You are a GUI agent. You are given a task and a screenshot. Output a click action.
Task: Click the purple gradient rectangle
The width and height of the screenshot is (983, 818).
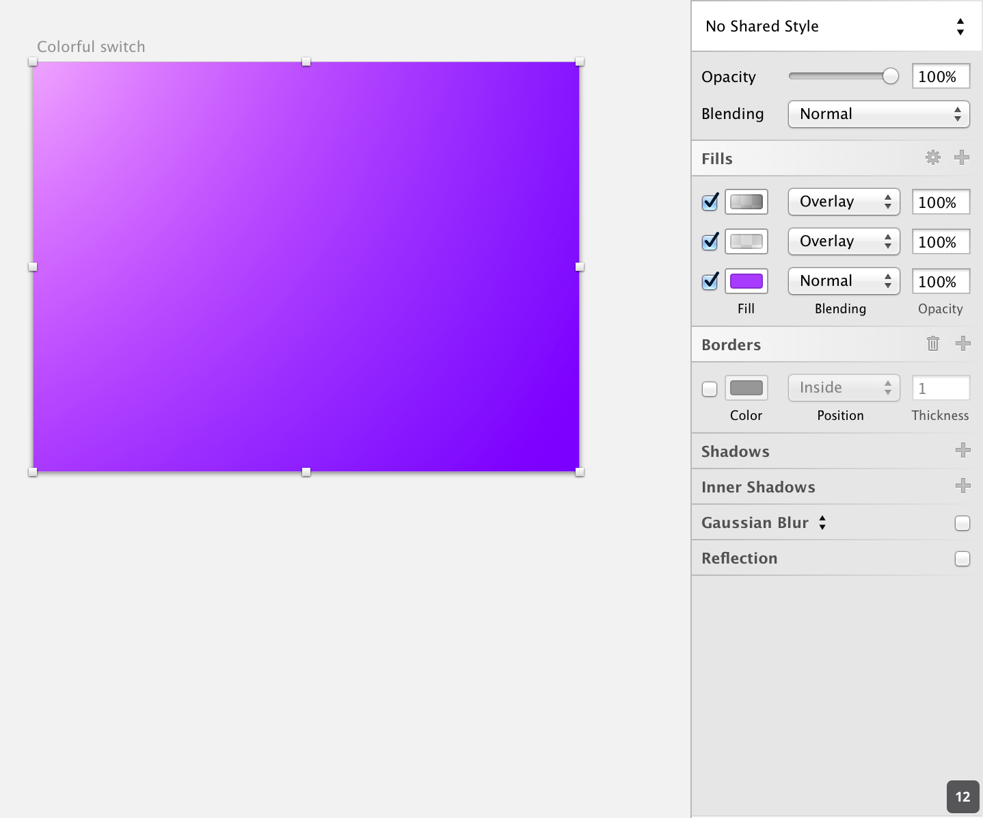tap(306, 267)
